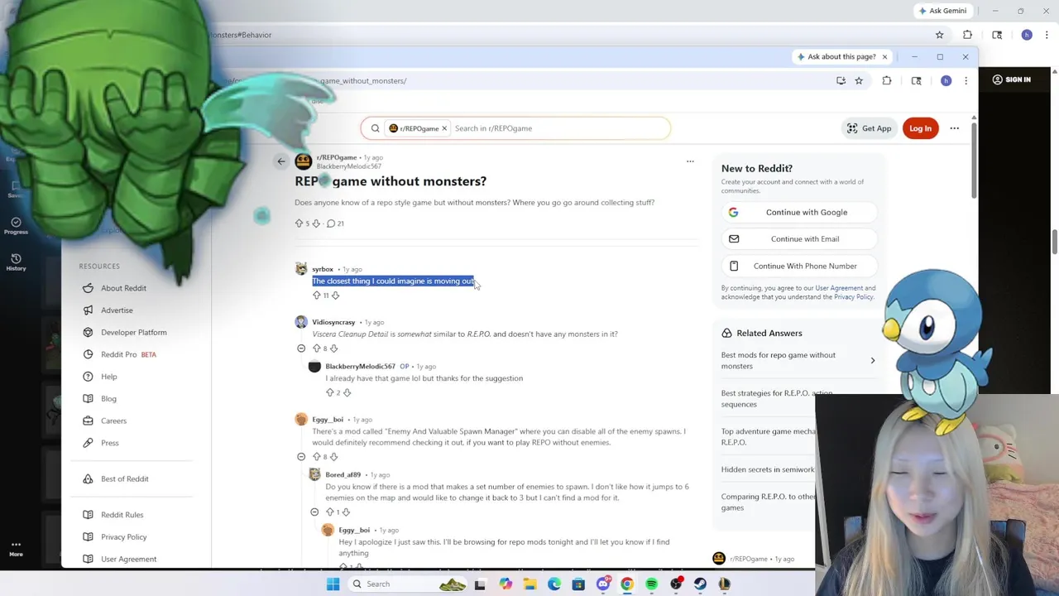The width and height of the screenshot is (1059, 596).
Task: Open Reddit's three-dot header menu
Action: point(954,128)
